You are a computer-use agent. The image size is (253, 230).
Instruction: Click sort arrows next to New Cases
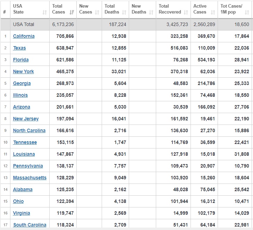(x=97, y=12)
